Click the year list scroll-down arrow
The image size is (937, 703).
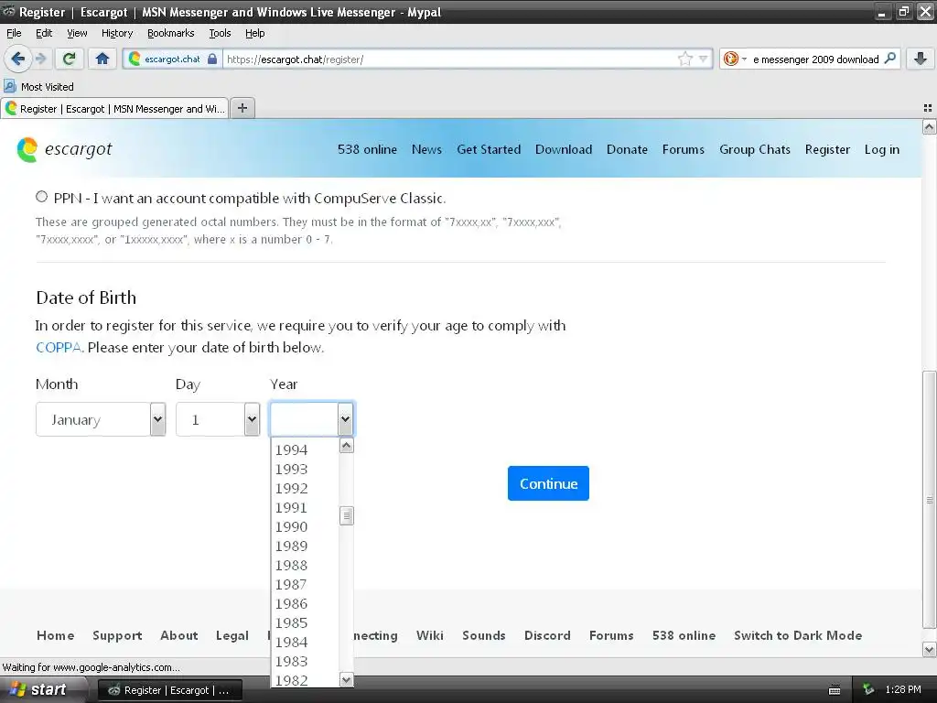coord(347,679)
